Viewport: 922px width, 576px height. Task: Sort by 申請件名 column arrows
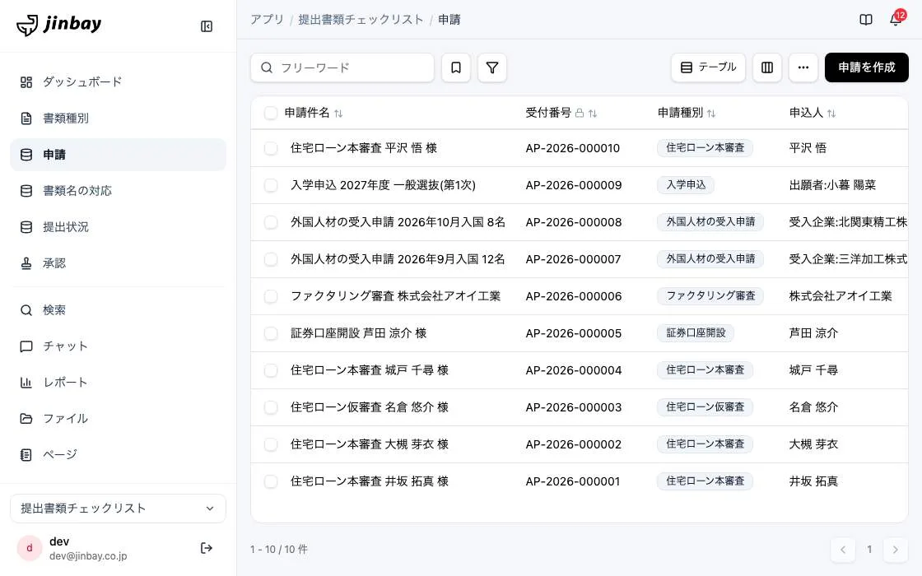point(338,114)
